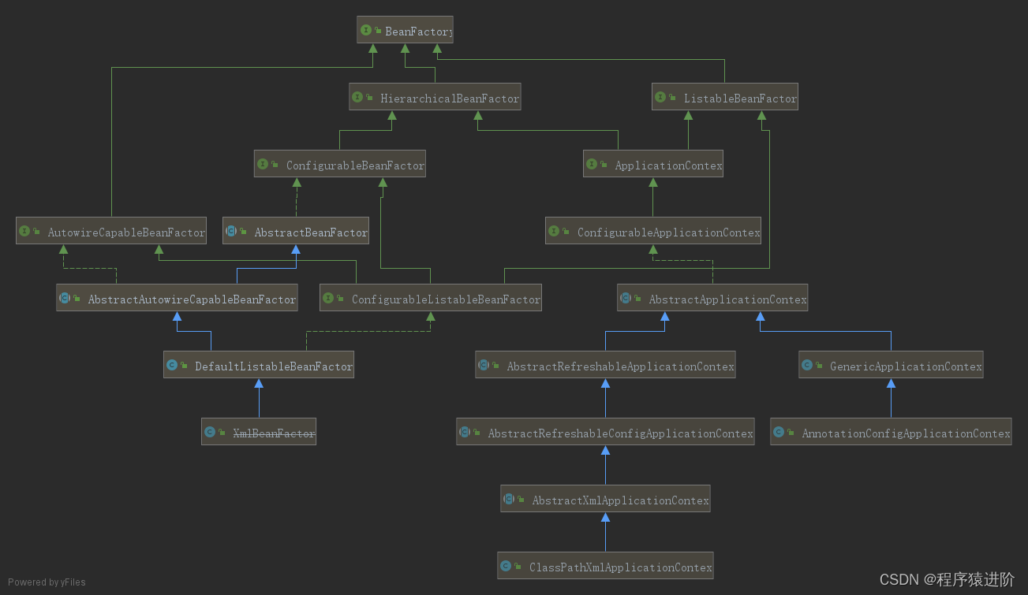Click the interface icon on ApplicationContext

593,165
